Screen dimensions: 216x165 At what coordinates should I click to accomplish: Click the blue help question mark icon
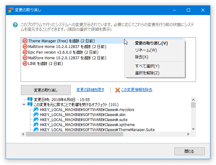(x=15, y=25)
